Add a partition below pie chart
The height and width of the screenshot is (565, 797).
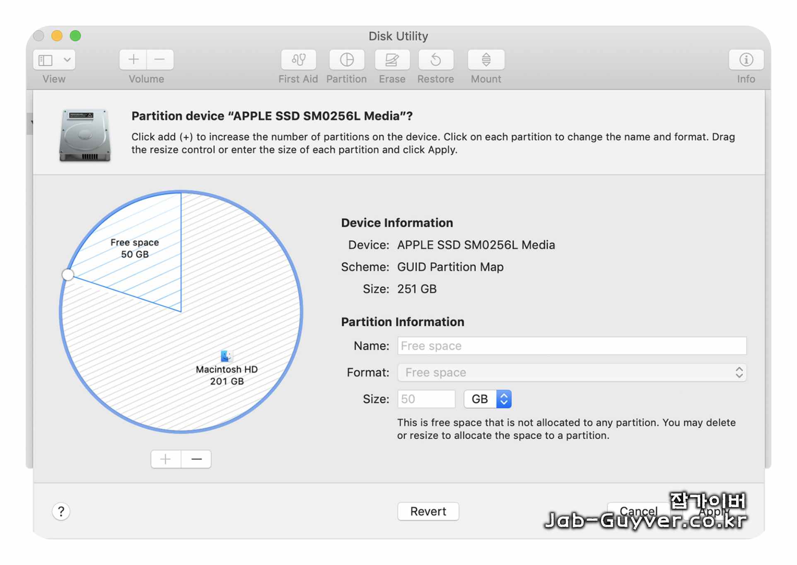166,459
